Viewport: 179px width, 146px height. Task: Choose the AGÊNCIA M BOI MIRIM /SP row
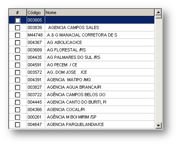[x=82, y=117]
